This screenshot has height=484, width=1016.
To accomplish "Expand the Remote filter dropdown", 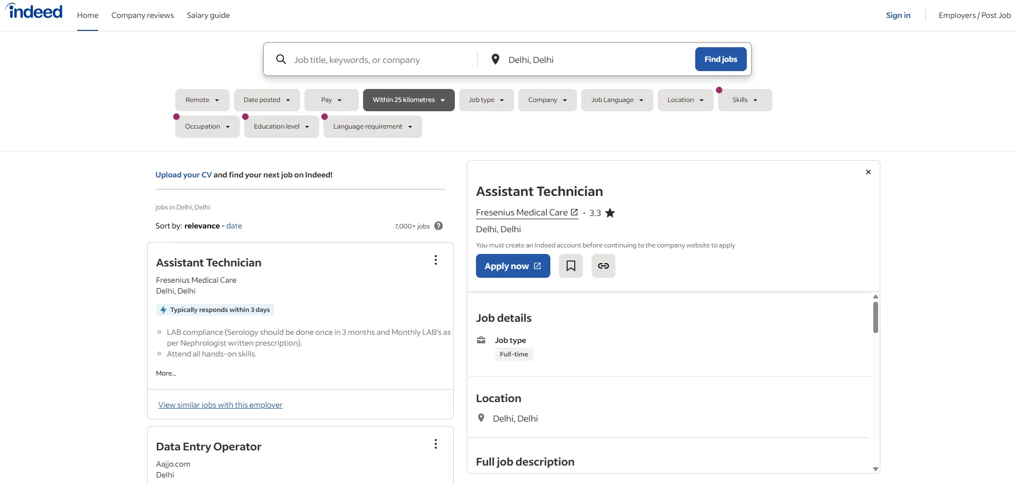I will point(202,100).
